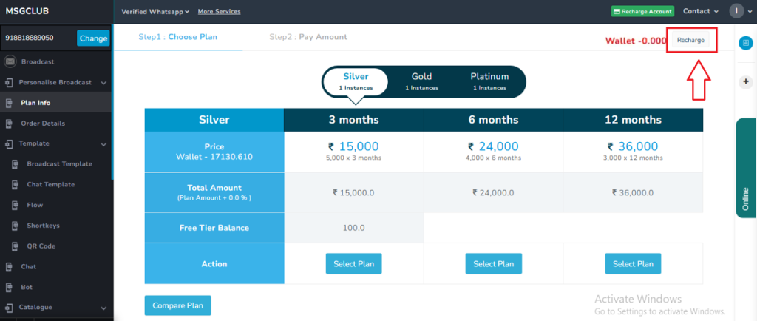This screenshot has height=321, width=757.
Task: Click the Order Details sidebar icon
Action: pyautogui.click(x=9, y=124)
